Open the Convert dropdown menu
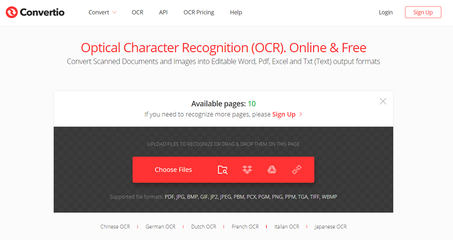The image size is (453, 240). point(102,13)
